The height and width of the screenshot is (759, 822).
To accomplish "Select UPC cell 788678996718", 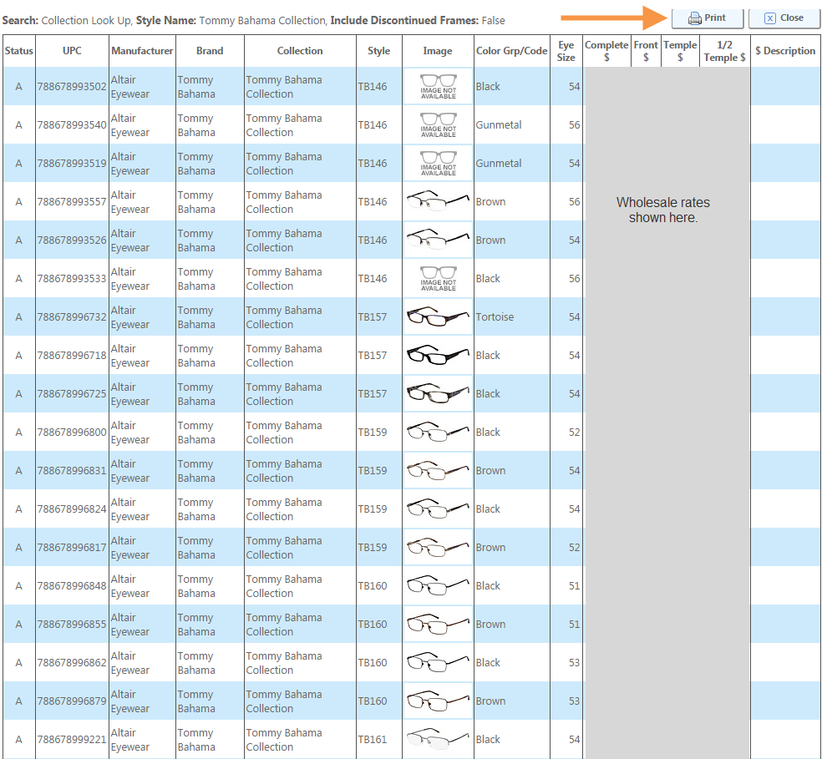I will [x=72, y=356].
